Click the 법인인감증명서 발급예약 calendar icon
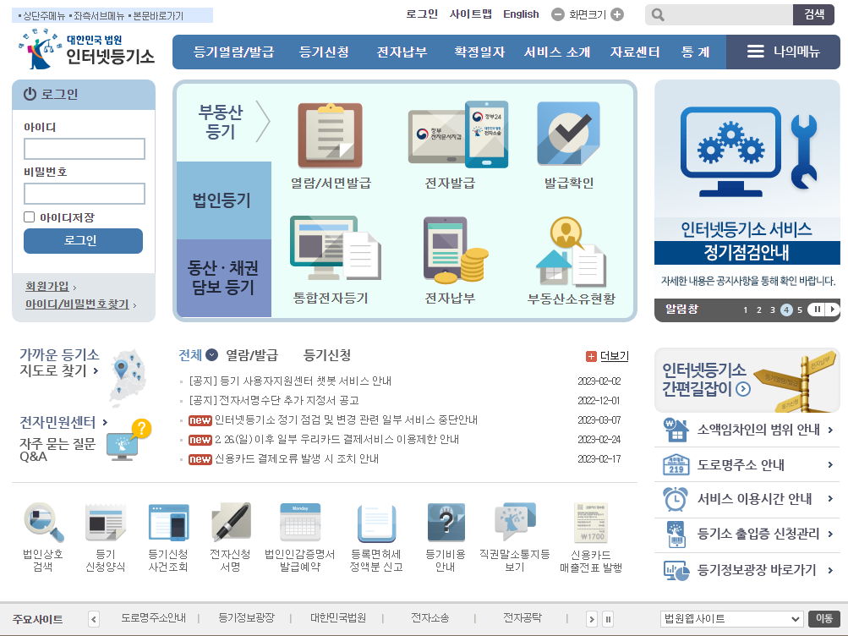Viewport: 848px width, 636px height. tap(300, 523)
